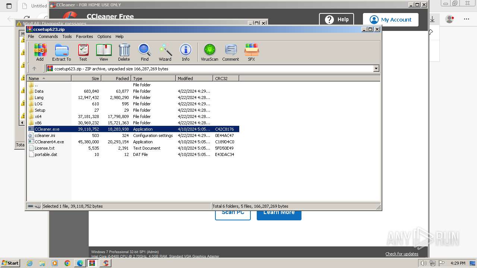Open the File menu

coord(31,36)
